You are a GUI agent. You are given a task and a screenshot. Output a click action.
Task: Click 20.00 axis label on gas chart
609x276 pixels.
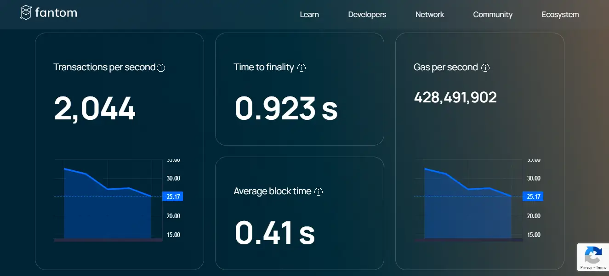click(534, 216)
